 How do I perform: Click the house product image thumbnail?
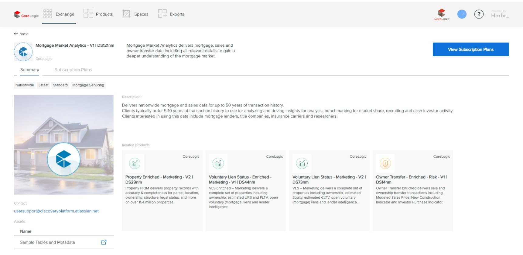coord(64,145)
